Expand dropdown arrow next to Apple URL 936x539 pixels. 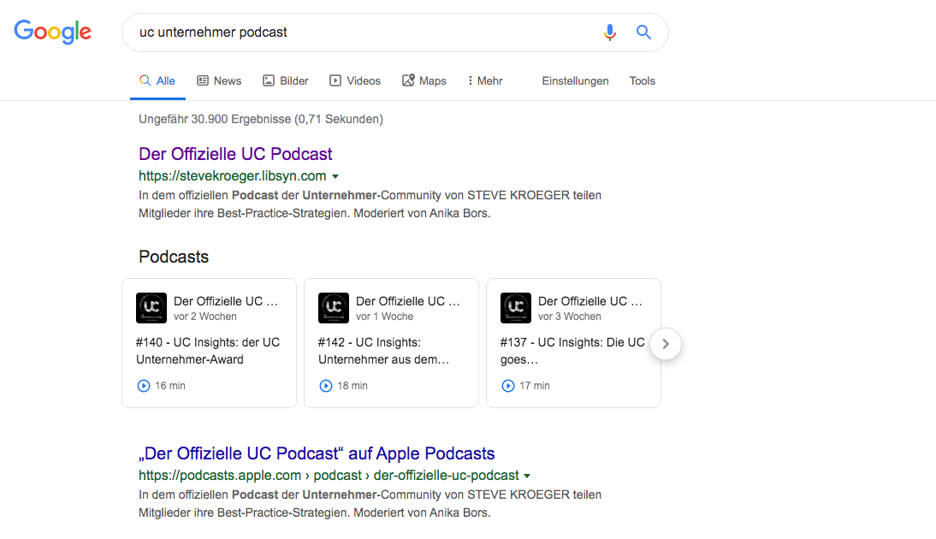527,477
